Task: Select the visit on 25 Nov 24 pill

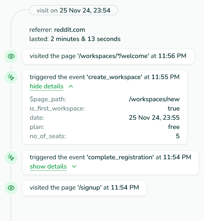Action: 73,10
